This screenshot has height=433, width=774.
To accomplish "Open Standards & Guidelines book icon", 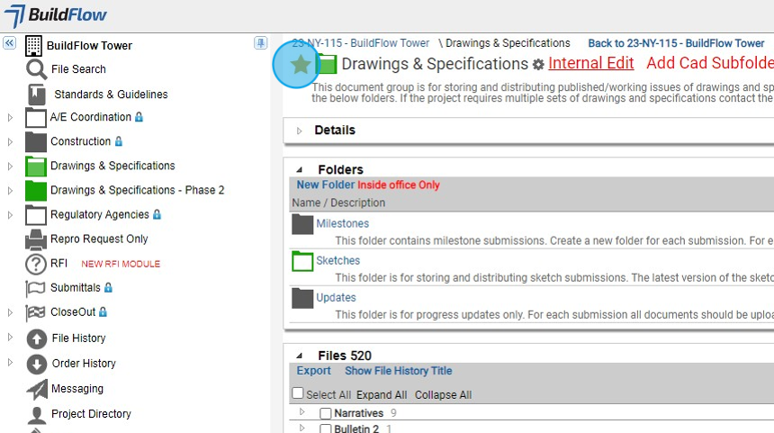I will tap(37, 95).
